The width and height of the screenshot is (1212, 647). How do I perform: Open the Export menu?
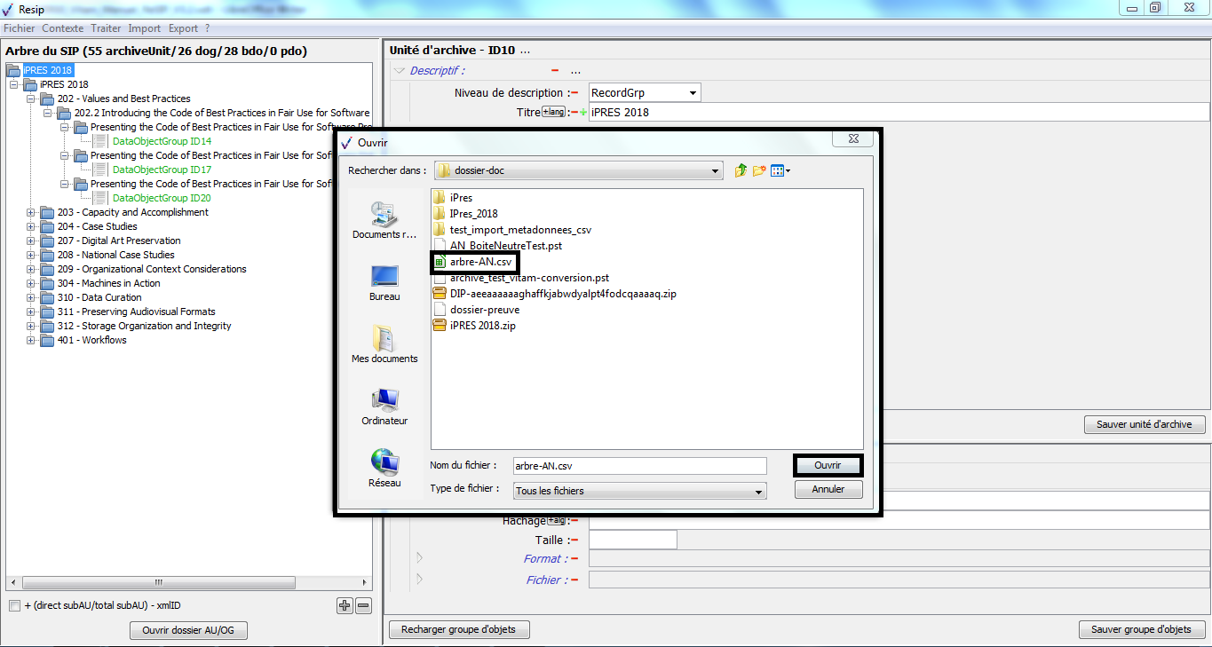point(183,28)
